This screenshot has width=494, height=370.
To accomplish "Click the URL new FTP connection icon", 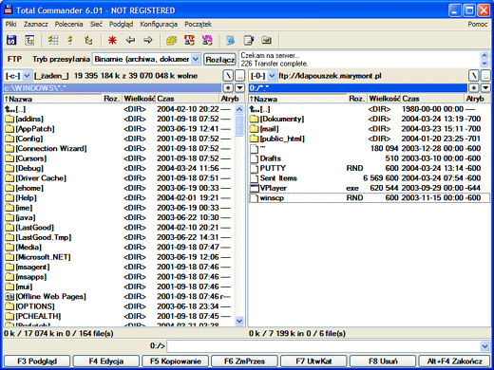I will coord(207,40).
